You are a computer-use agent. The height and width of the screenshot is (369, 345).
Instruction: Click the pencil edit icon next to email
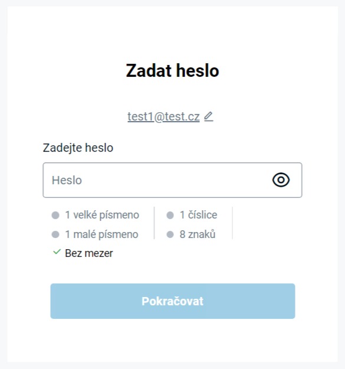(208, 116)
